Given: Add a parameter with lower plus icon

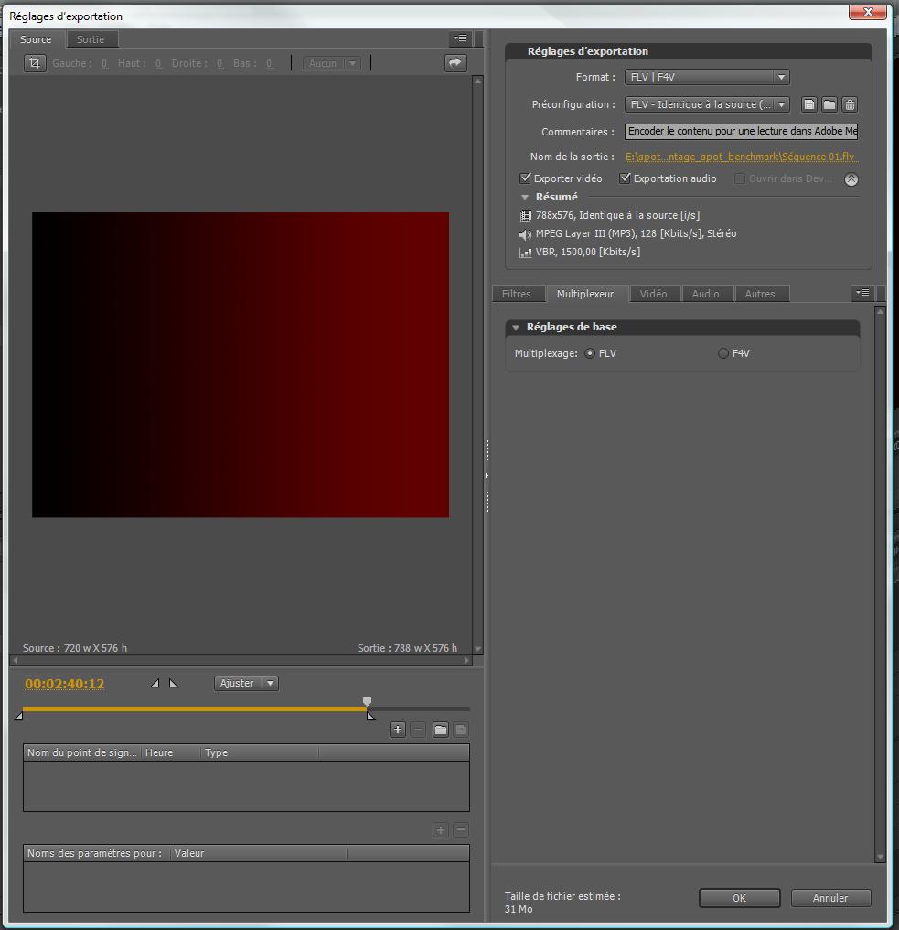Looking at the screenshot, I should click(x=440, y=829).
